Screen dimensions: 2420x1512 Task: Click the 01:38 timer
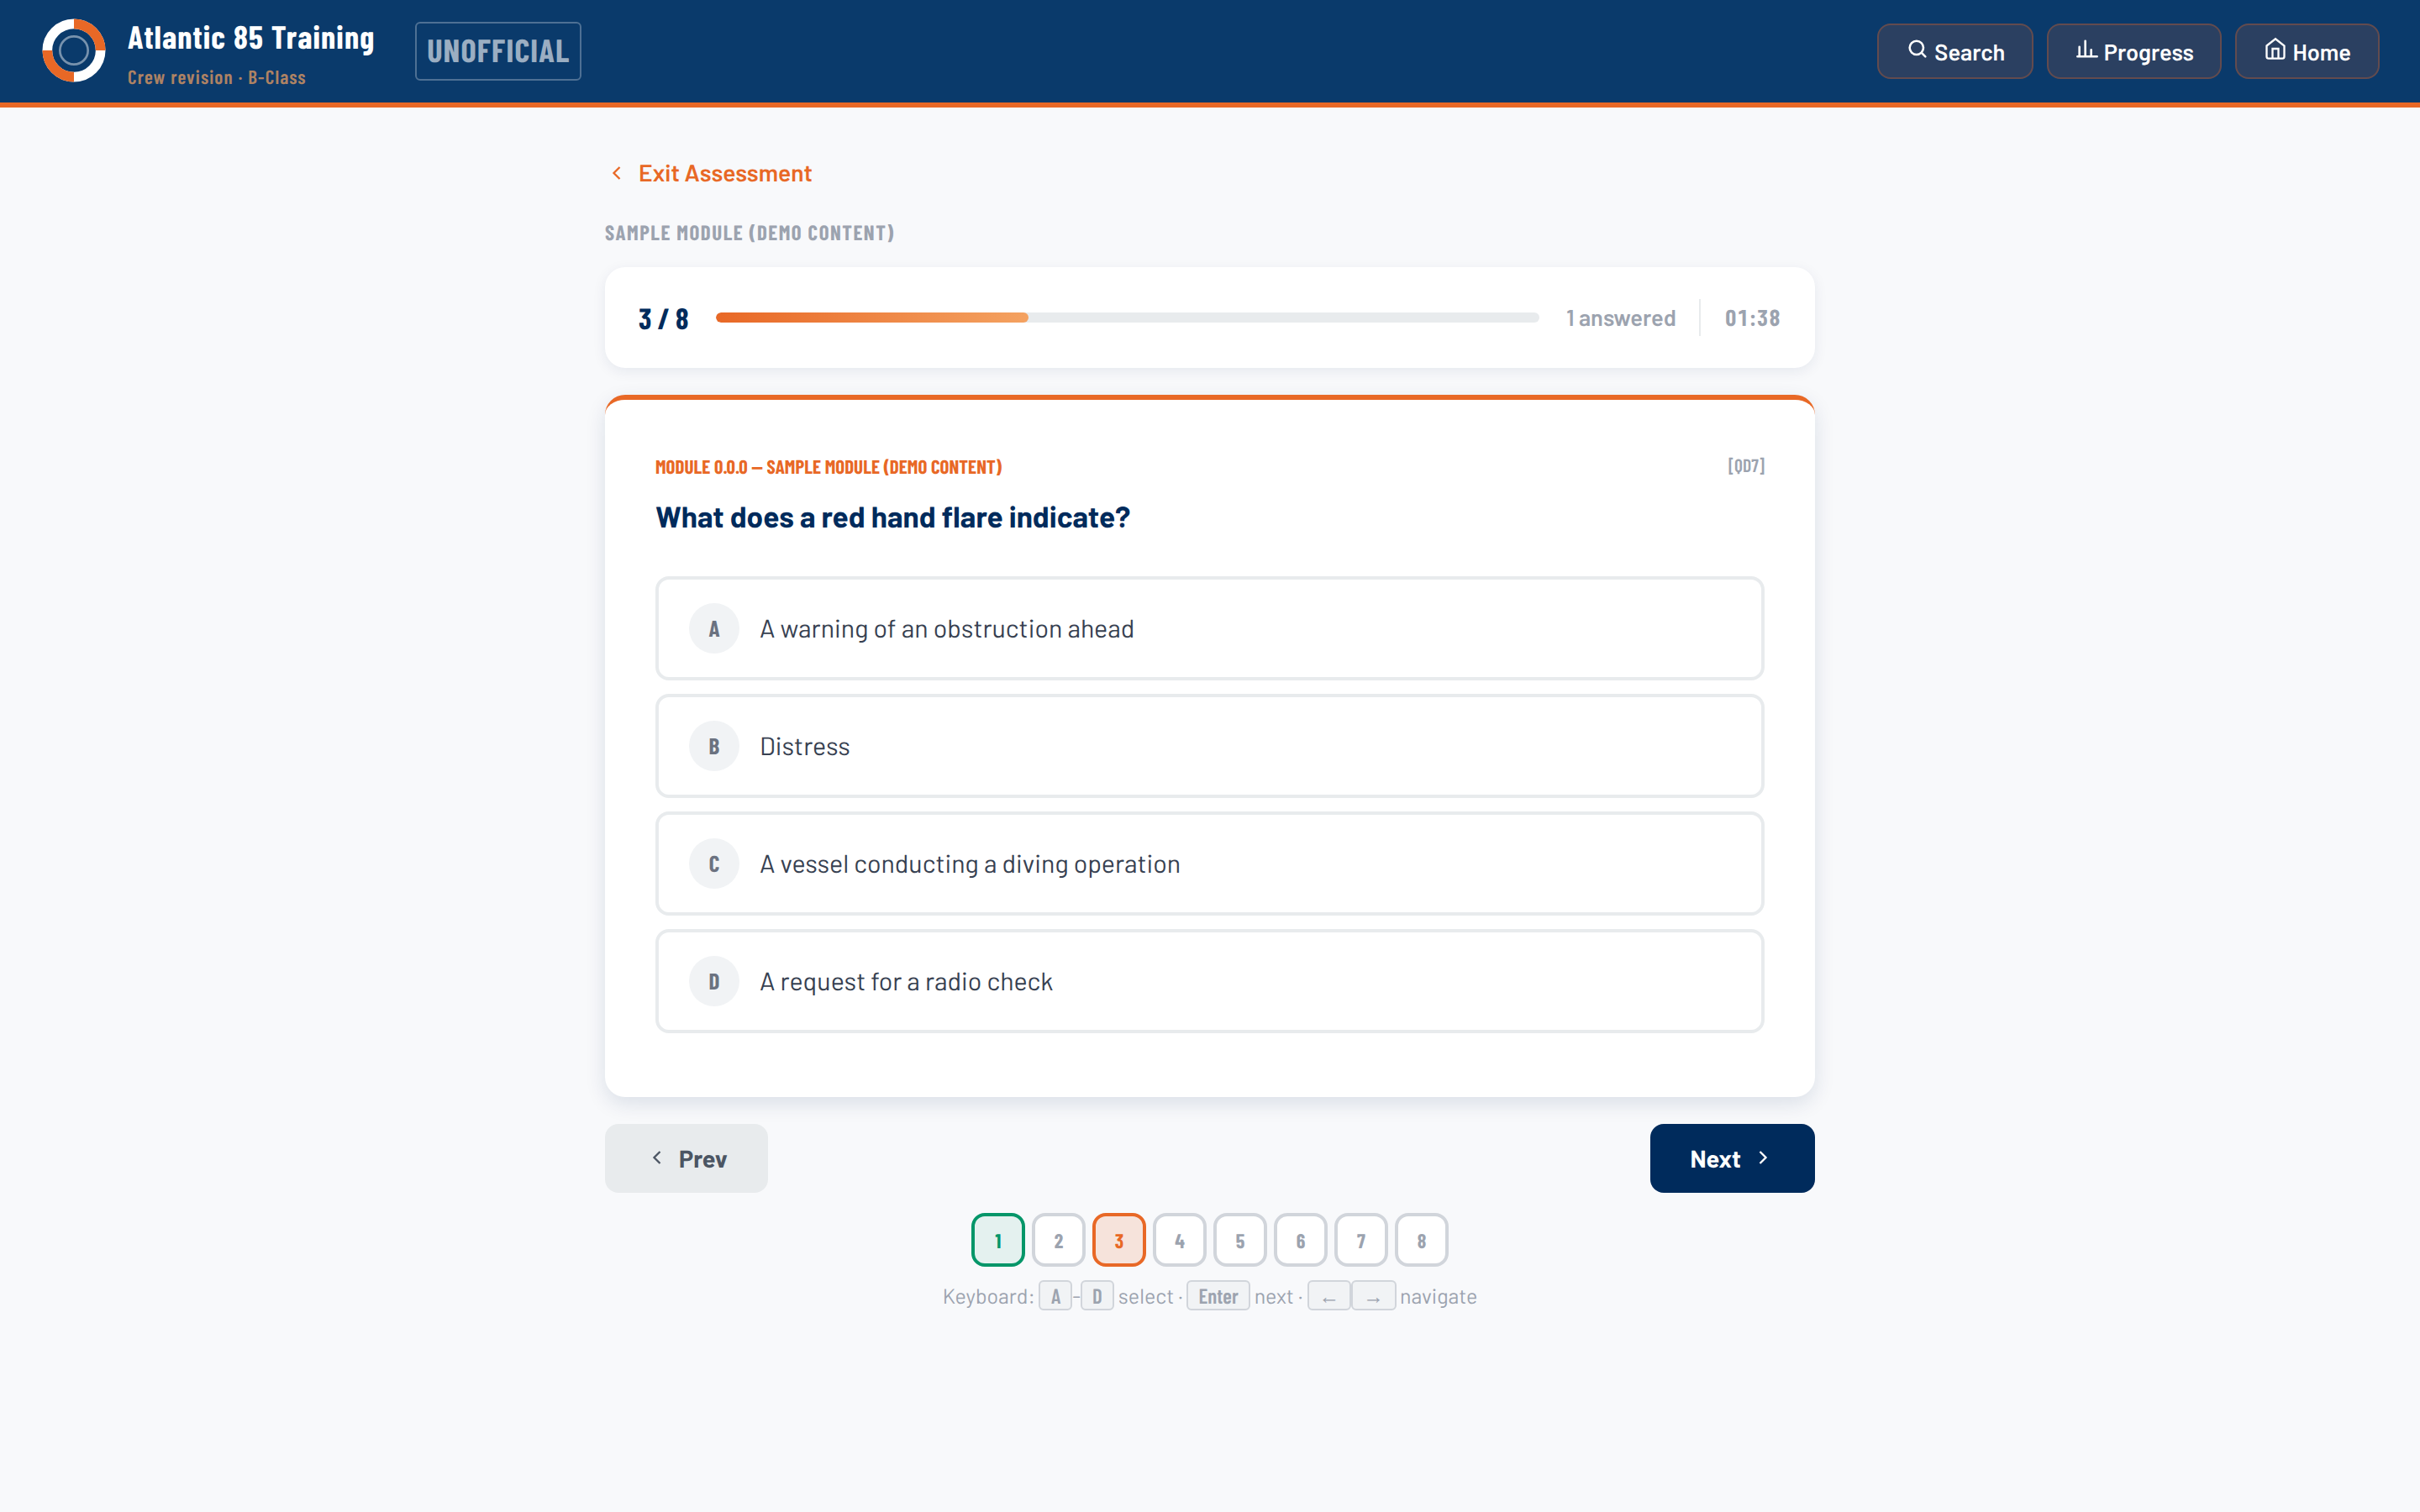click(x=1752, y=318)
